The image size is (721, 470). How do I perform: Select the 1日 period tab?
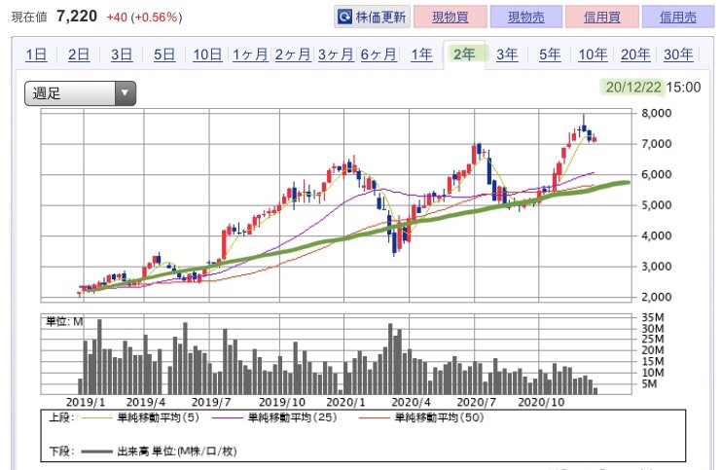36,54
